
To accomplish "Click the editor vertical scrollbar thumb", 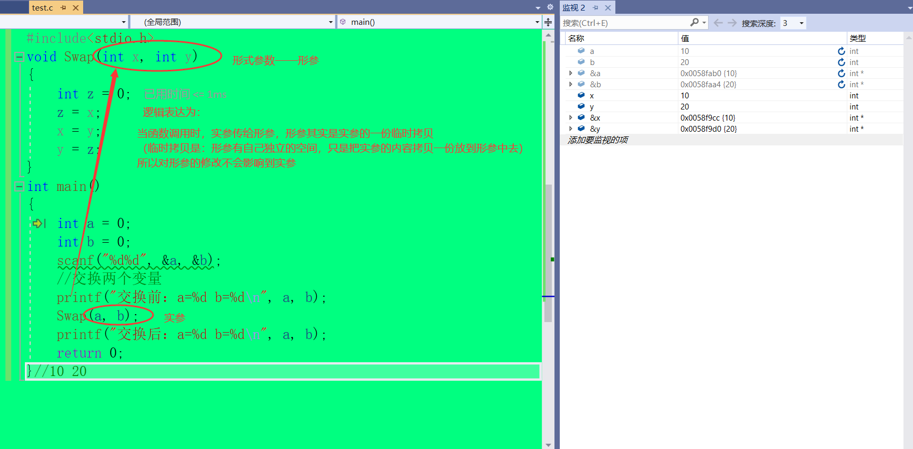I will [x=548, y=253].
